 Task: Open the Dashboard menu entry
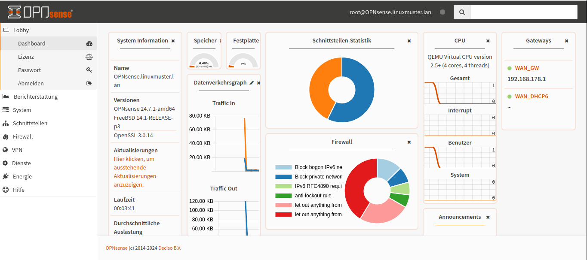point(48,43)
